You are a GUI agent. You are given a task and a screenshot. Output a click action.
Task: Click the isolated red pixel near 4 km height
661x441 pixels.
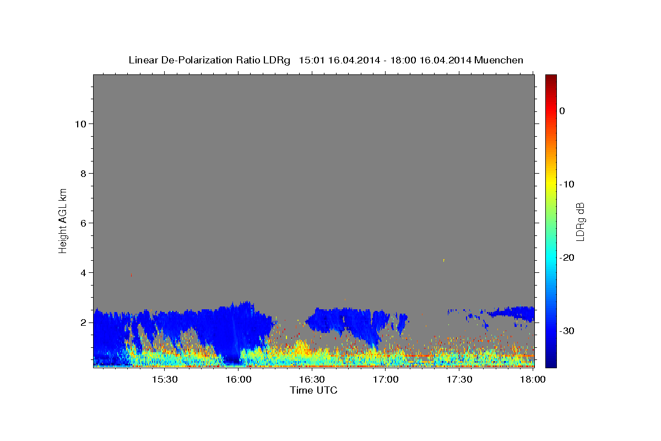[131, 275]
